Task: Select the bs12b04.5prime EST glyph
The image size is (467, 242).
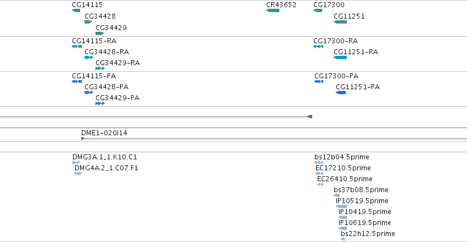Action: click(319, 163)
